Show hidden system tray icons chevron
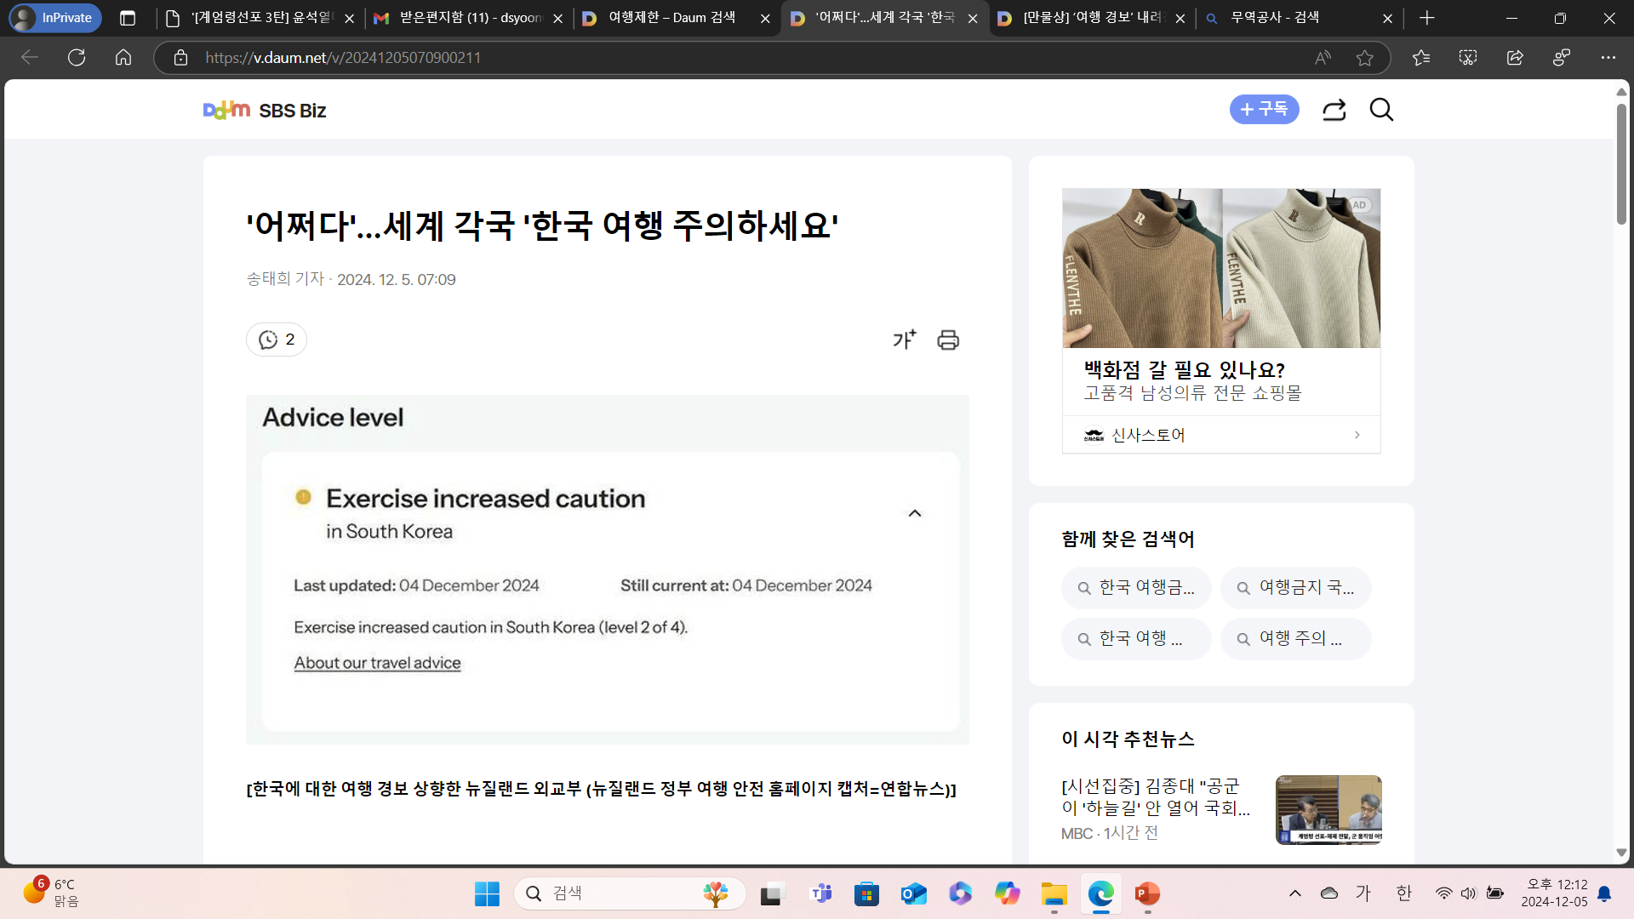 (1294, 893)
